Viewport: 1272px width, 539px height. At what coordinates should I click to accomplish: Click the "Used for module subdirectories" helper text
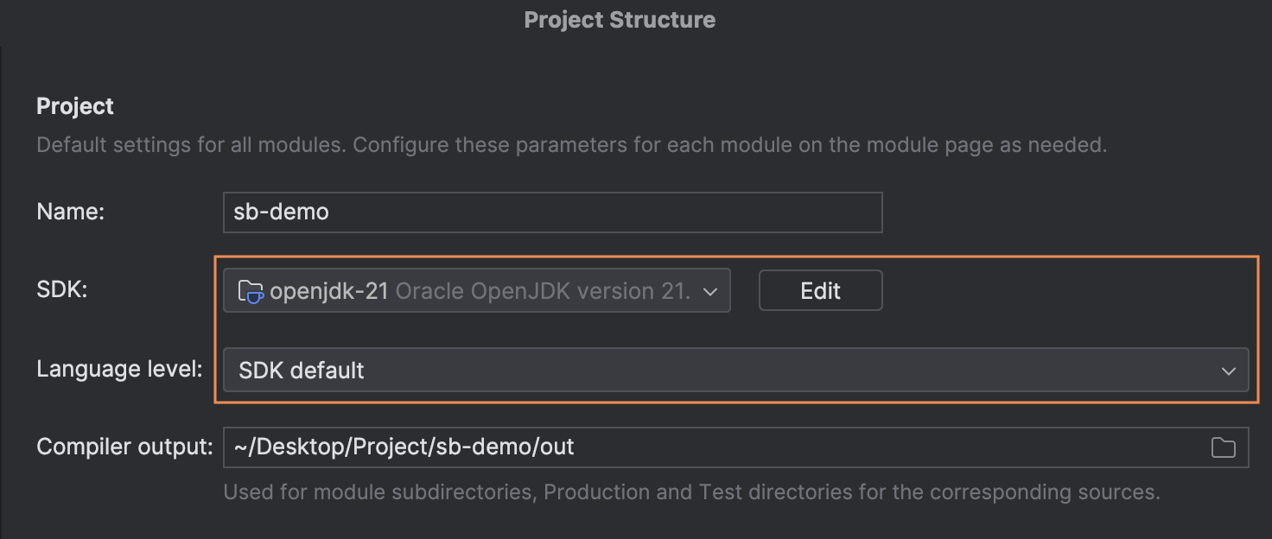tap(690, 492)
